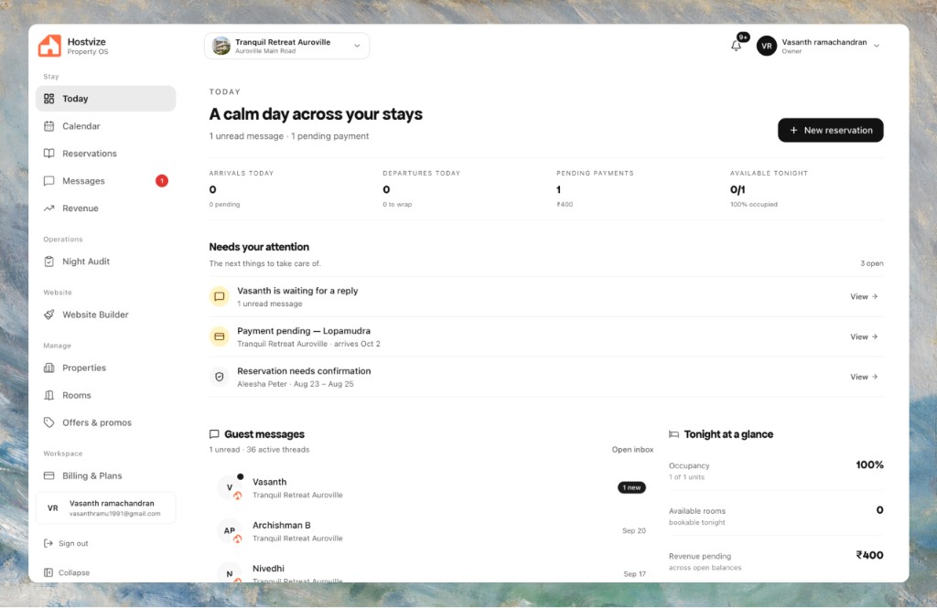The width and height of the screenshot is (937, 608).
Task: Open Website Builder from the sidebar
Action: [106, 315]
